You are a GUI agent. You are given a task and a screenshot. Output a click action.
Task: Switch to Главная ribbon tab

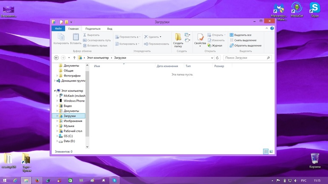[x=73, y=29]
